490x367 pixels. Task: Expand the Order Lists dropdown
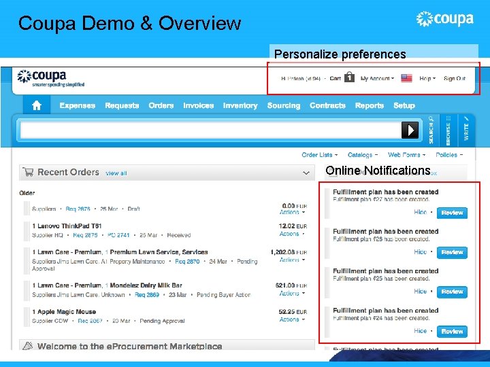click(x=320, y=155)
